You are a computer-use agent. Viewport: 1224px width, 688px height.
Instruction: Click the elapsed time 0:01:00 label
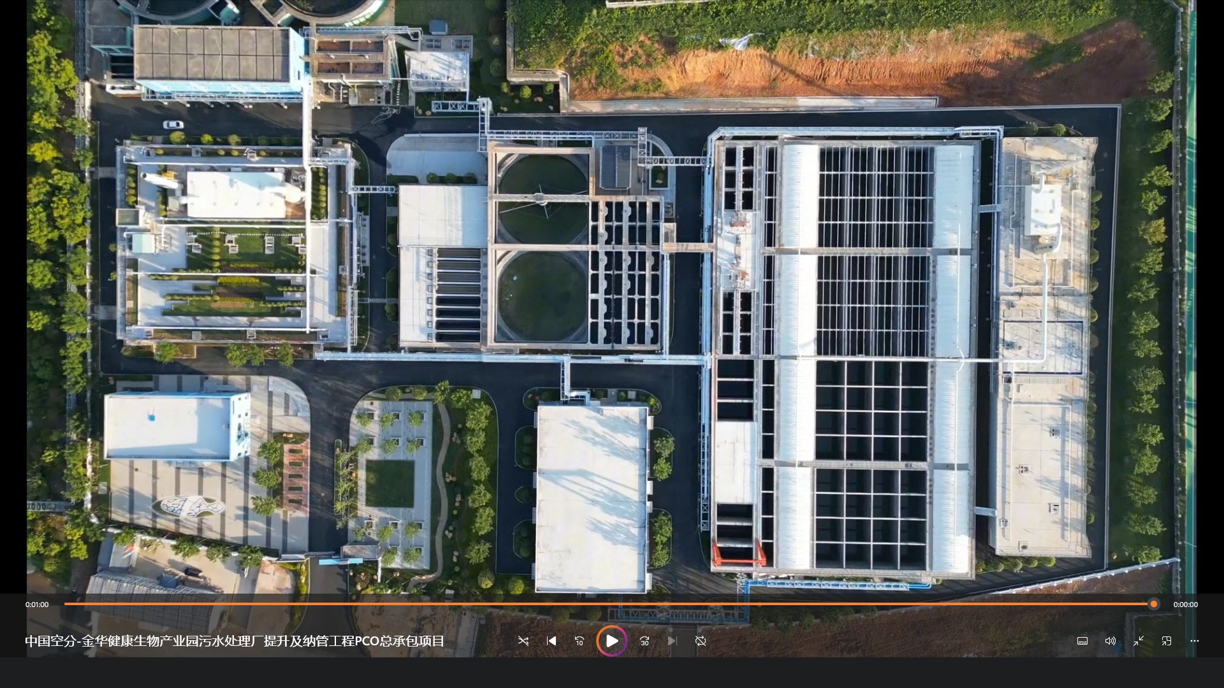[37, 605]
